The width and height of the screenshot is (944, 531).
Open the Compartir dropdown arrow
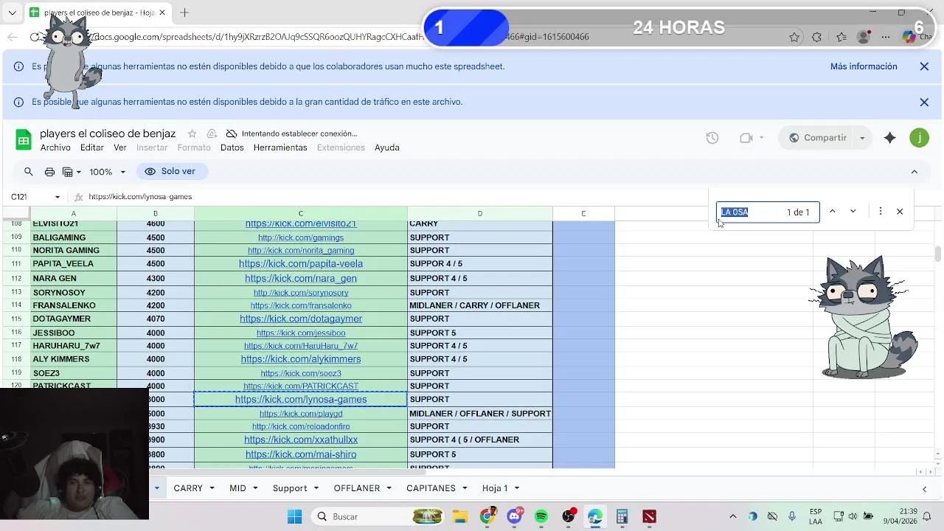coord(861,138)
